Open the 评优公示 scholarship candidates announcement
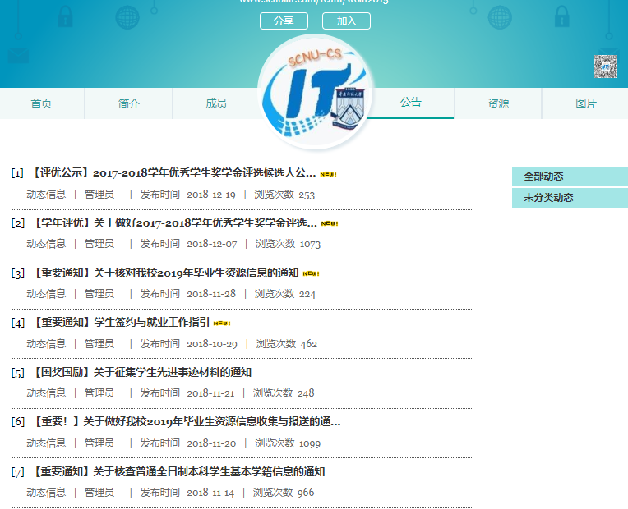 (x=173, y=173)
